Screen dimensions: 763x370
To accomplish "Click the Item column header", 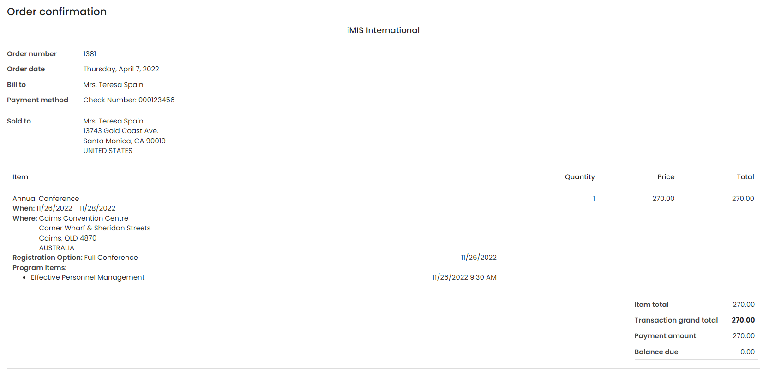I will coord(20,177).
